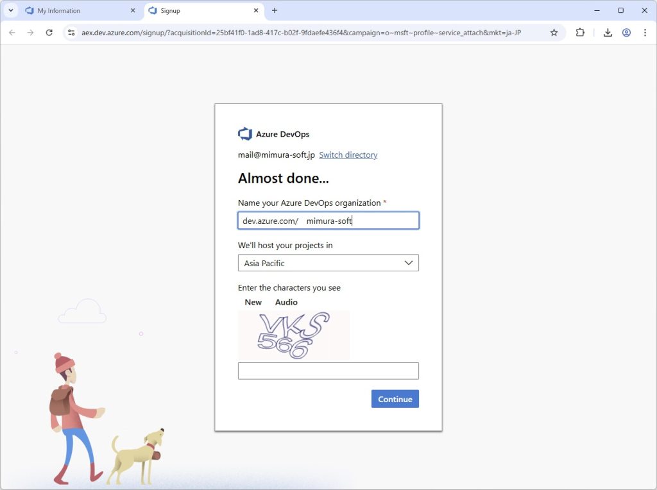Focus the organization name input field

(x=359, y=221)
